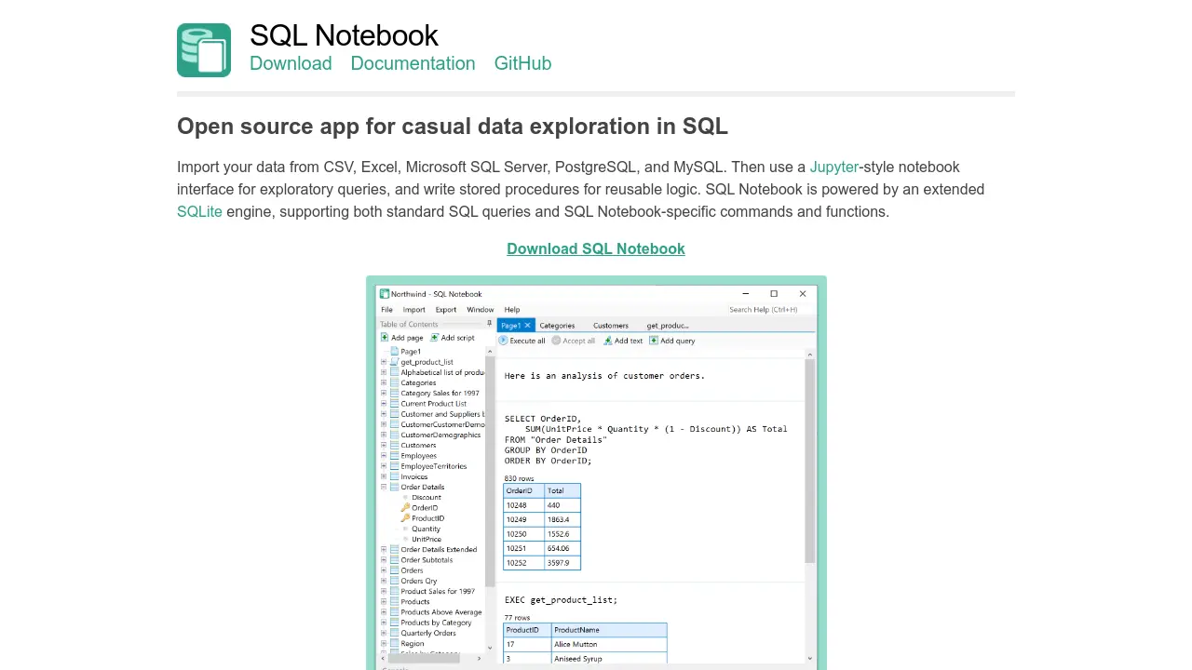Image resolution: width=1192 pixels, height=670 pixels.
Task: Click the 1863.4 total cell
Action: 562,519
